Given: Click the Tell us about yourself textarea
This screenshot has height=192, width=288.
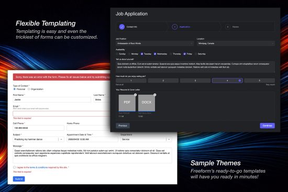Looking at the screenshot, I should pos(195,67).
